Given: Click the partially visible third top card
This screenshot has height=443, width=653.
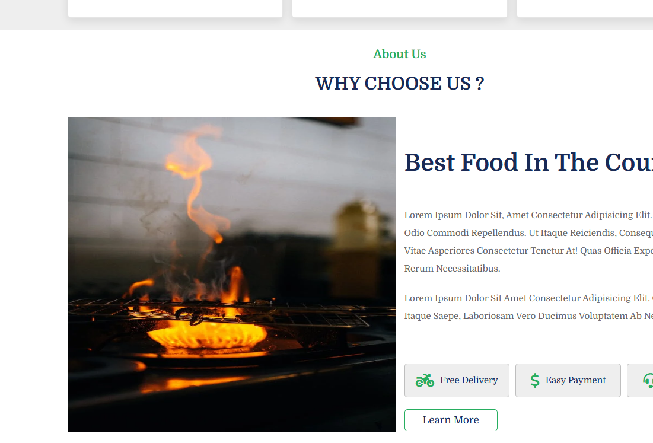Looking at the screenshot, I should [x=585, y=8].
